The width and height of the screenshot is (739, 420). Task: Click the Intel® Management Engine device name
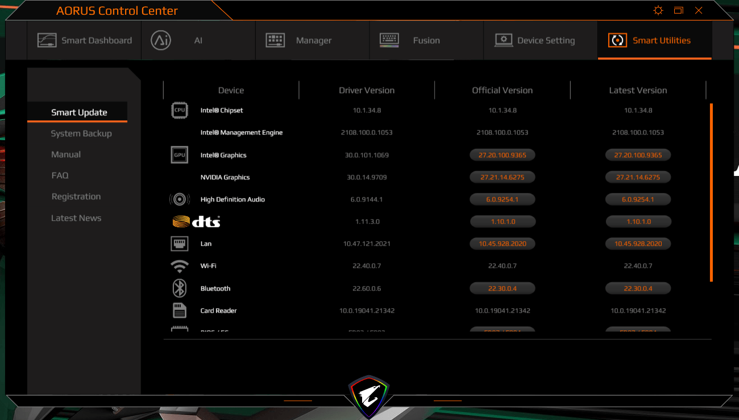(242, 132)
